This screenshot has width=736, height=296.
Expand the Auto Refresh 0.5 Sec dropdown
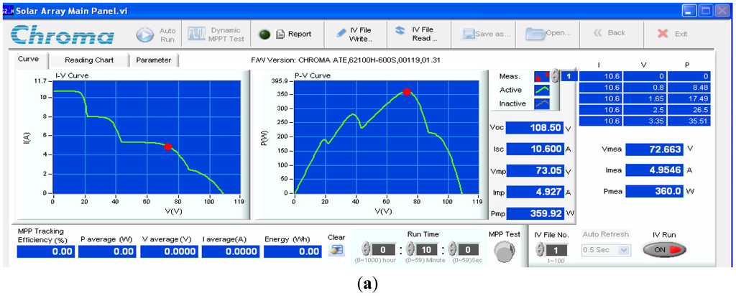click(623, 249)
